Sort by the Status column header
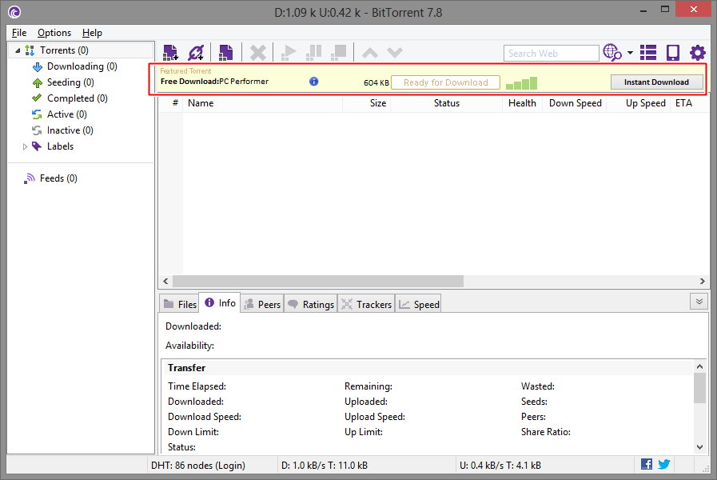 point(446,103)
